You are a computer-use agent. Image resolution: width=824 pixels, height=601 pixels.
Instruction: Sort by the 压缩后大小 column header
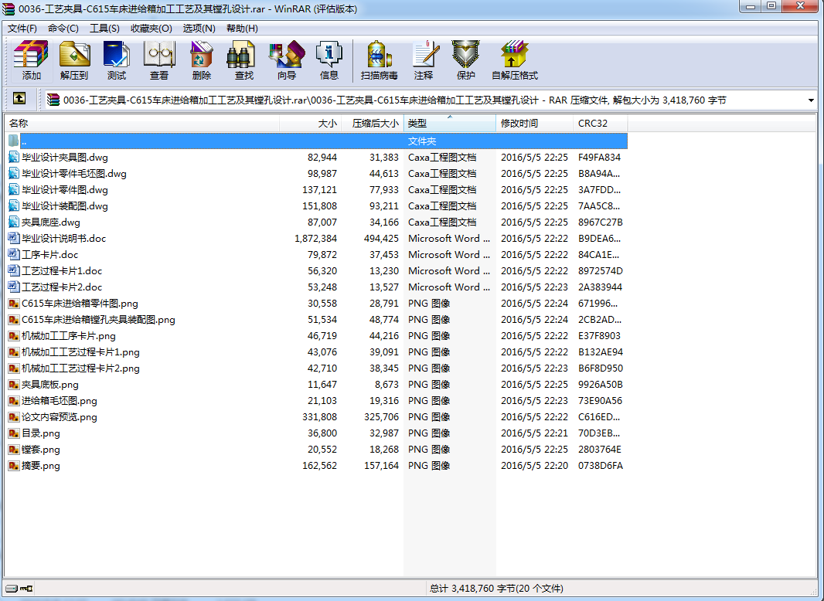click(372, 124)
